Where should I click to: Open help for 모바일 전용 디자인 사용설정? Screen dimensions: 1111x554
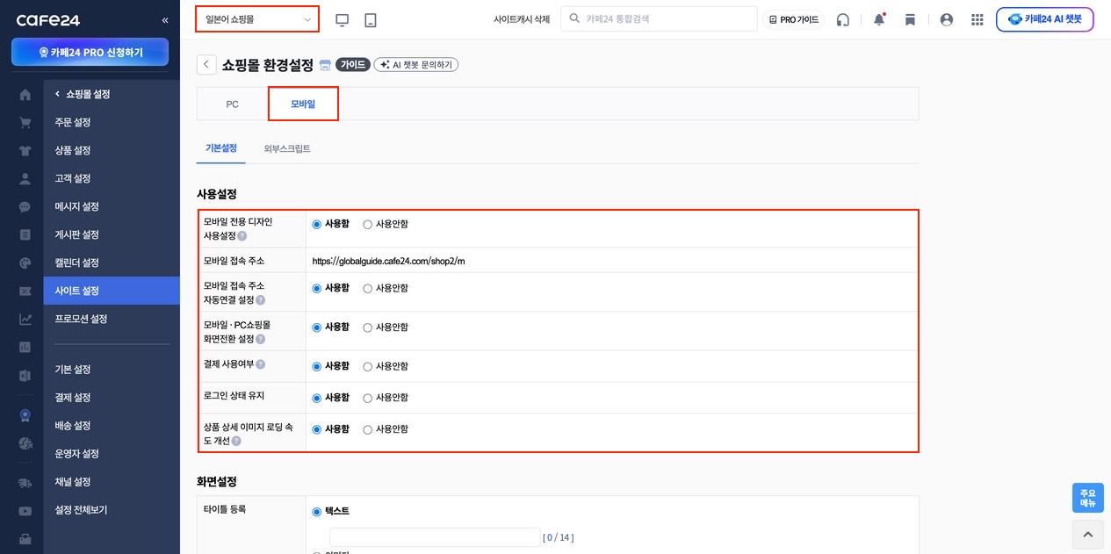[242, 236]
